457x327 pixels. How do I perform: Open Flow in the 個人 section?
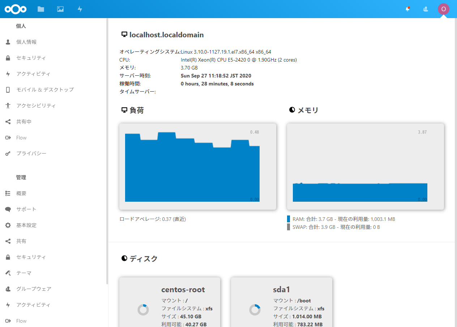(x=21, y=138)
